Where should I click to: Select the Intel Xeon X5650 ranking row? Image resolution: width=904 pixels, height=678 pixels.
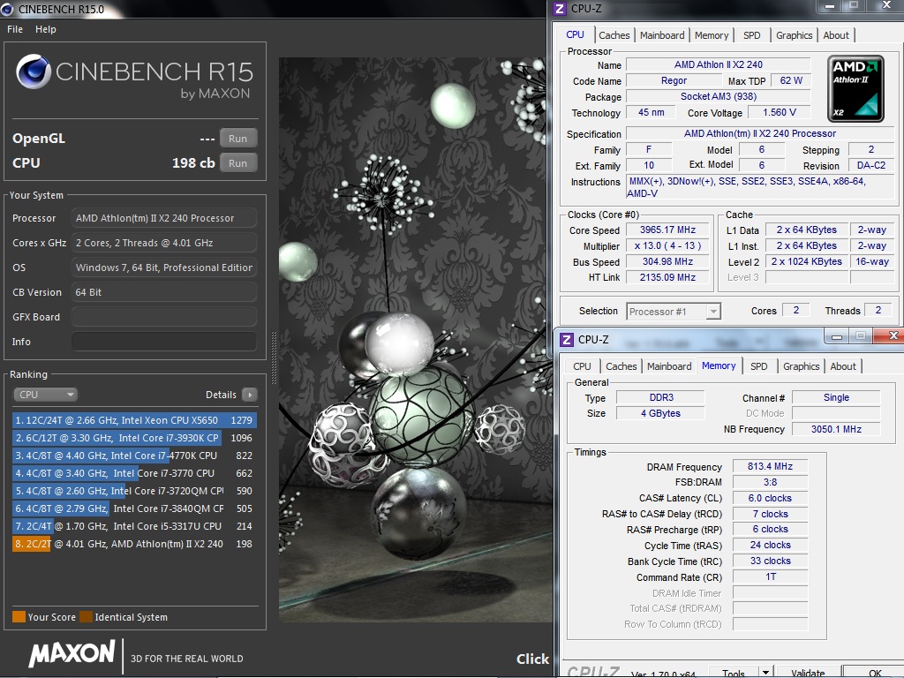134,420
